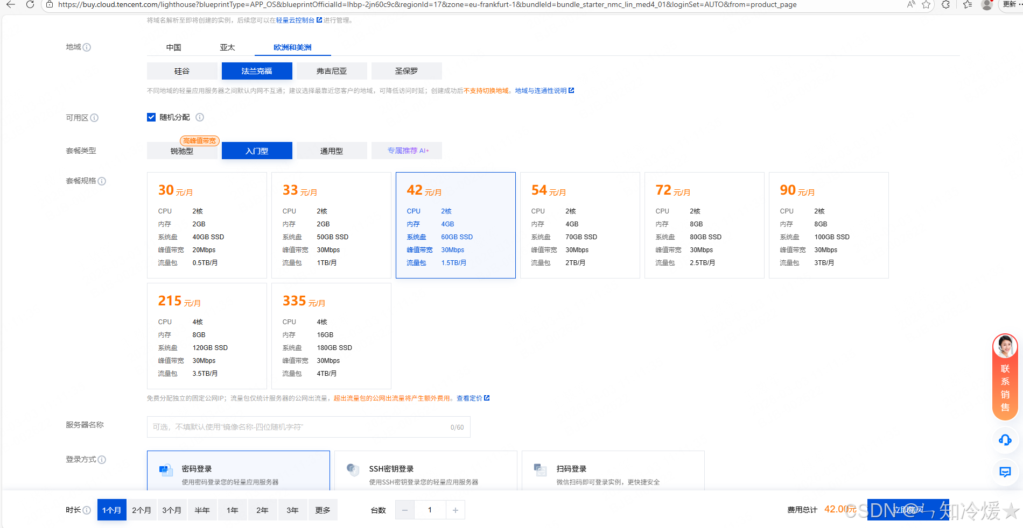Select the 圣保罗 region button
Viewport: 1023px width, 528px height.
click(x=407, y=70)
